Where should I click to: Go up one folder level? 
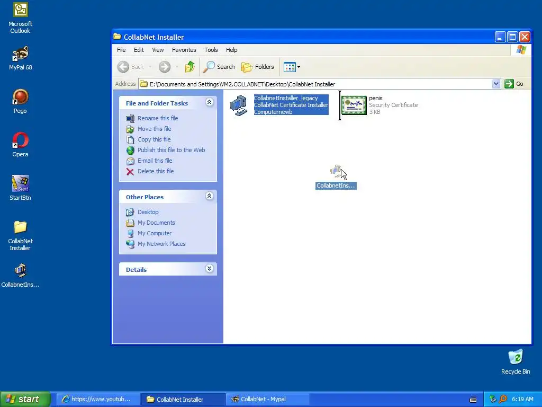(190, 66)
